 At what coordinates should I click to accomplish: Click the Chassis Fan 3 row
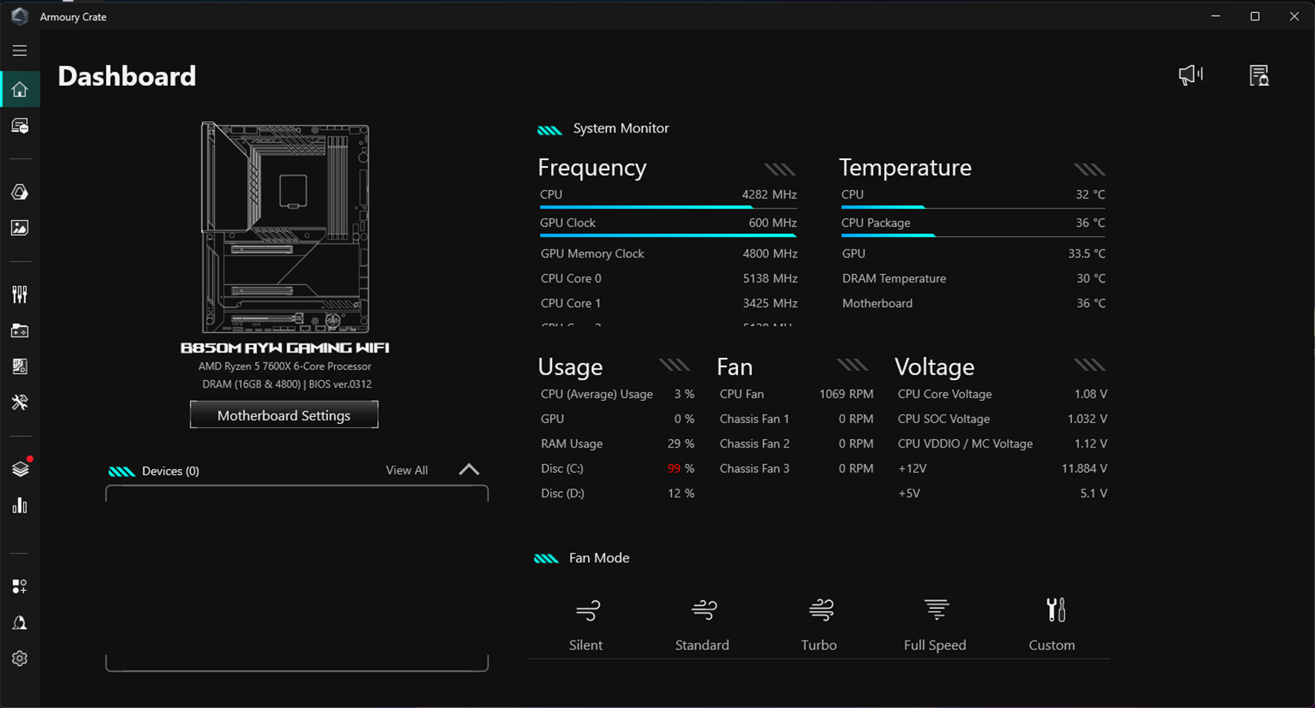[796, 468]
